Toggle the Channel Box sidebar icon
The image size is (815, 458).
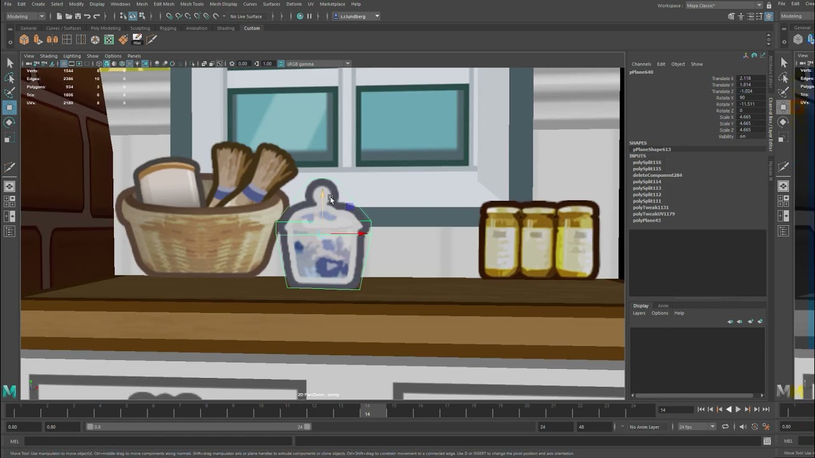[769, 16]
